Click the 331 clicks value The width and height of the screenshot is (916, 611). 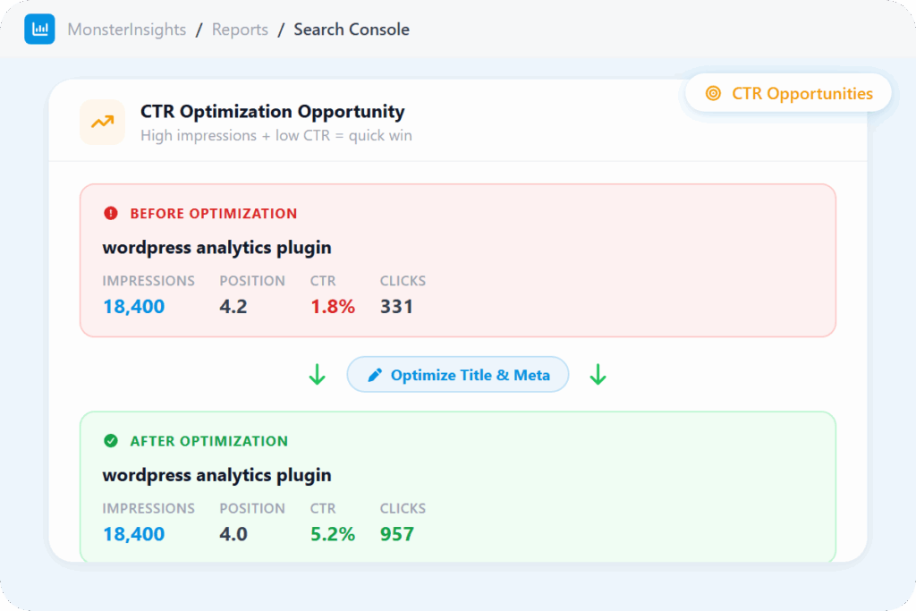click(396, 307)
